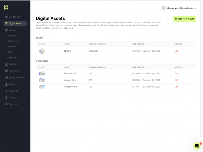Click the Digital Assets layers icon

pyautogui.click(x=6, y=23)
